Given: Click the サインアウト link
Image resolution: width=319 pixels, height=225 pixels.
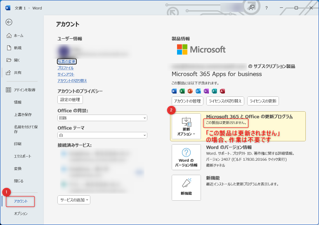Looking at the screenshot, I should pyautogui.click(x=66, y=74).
